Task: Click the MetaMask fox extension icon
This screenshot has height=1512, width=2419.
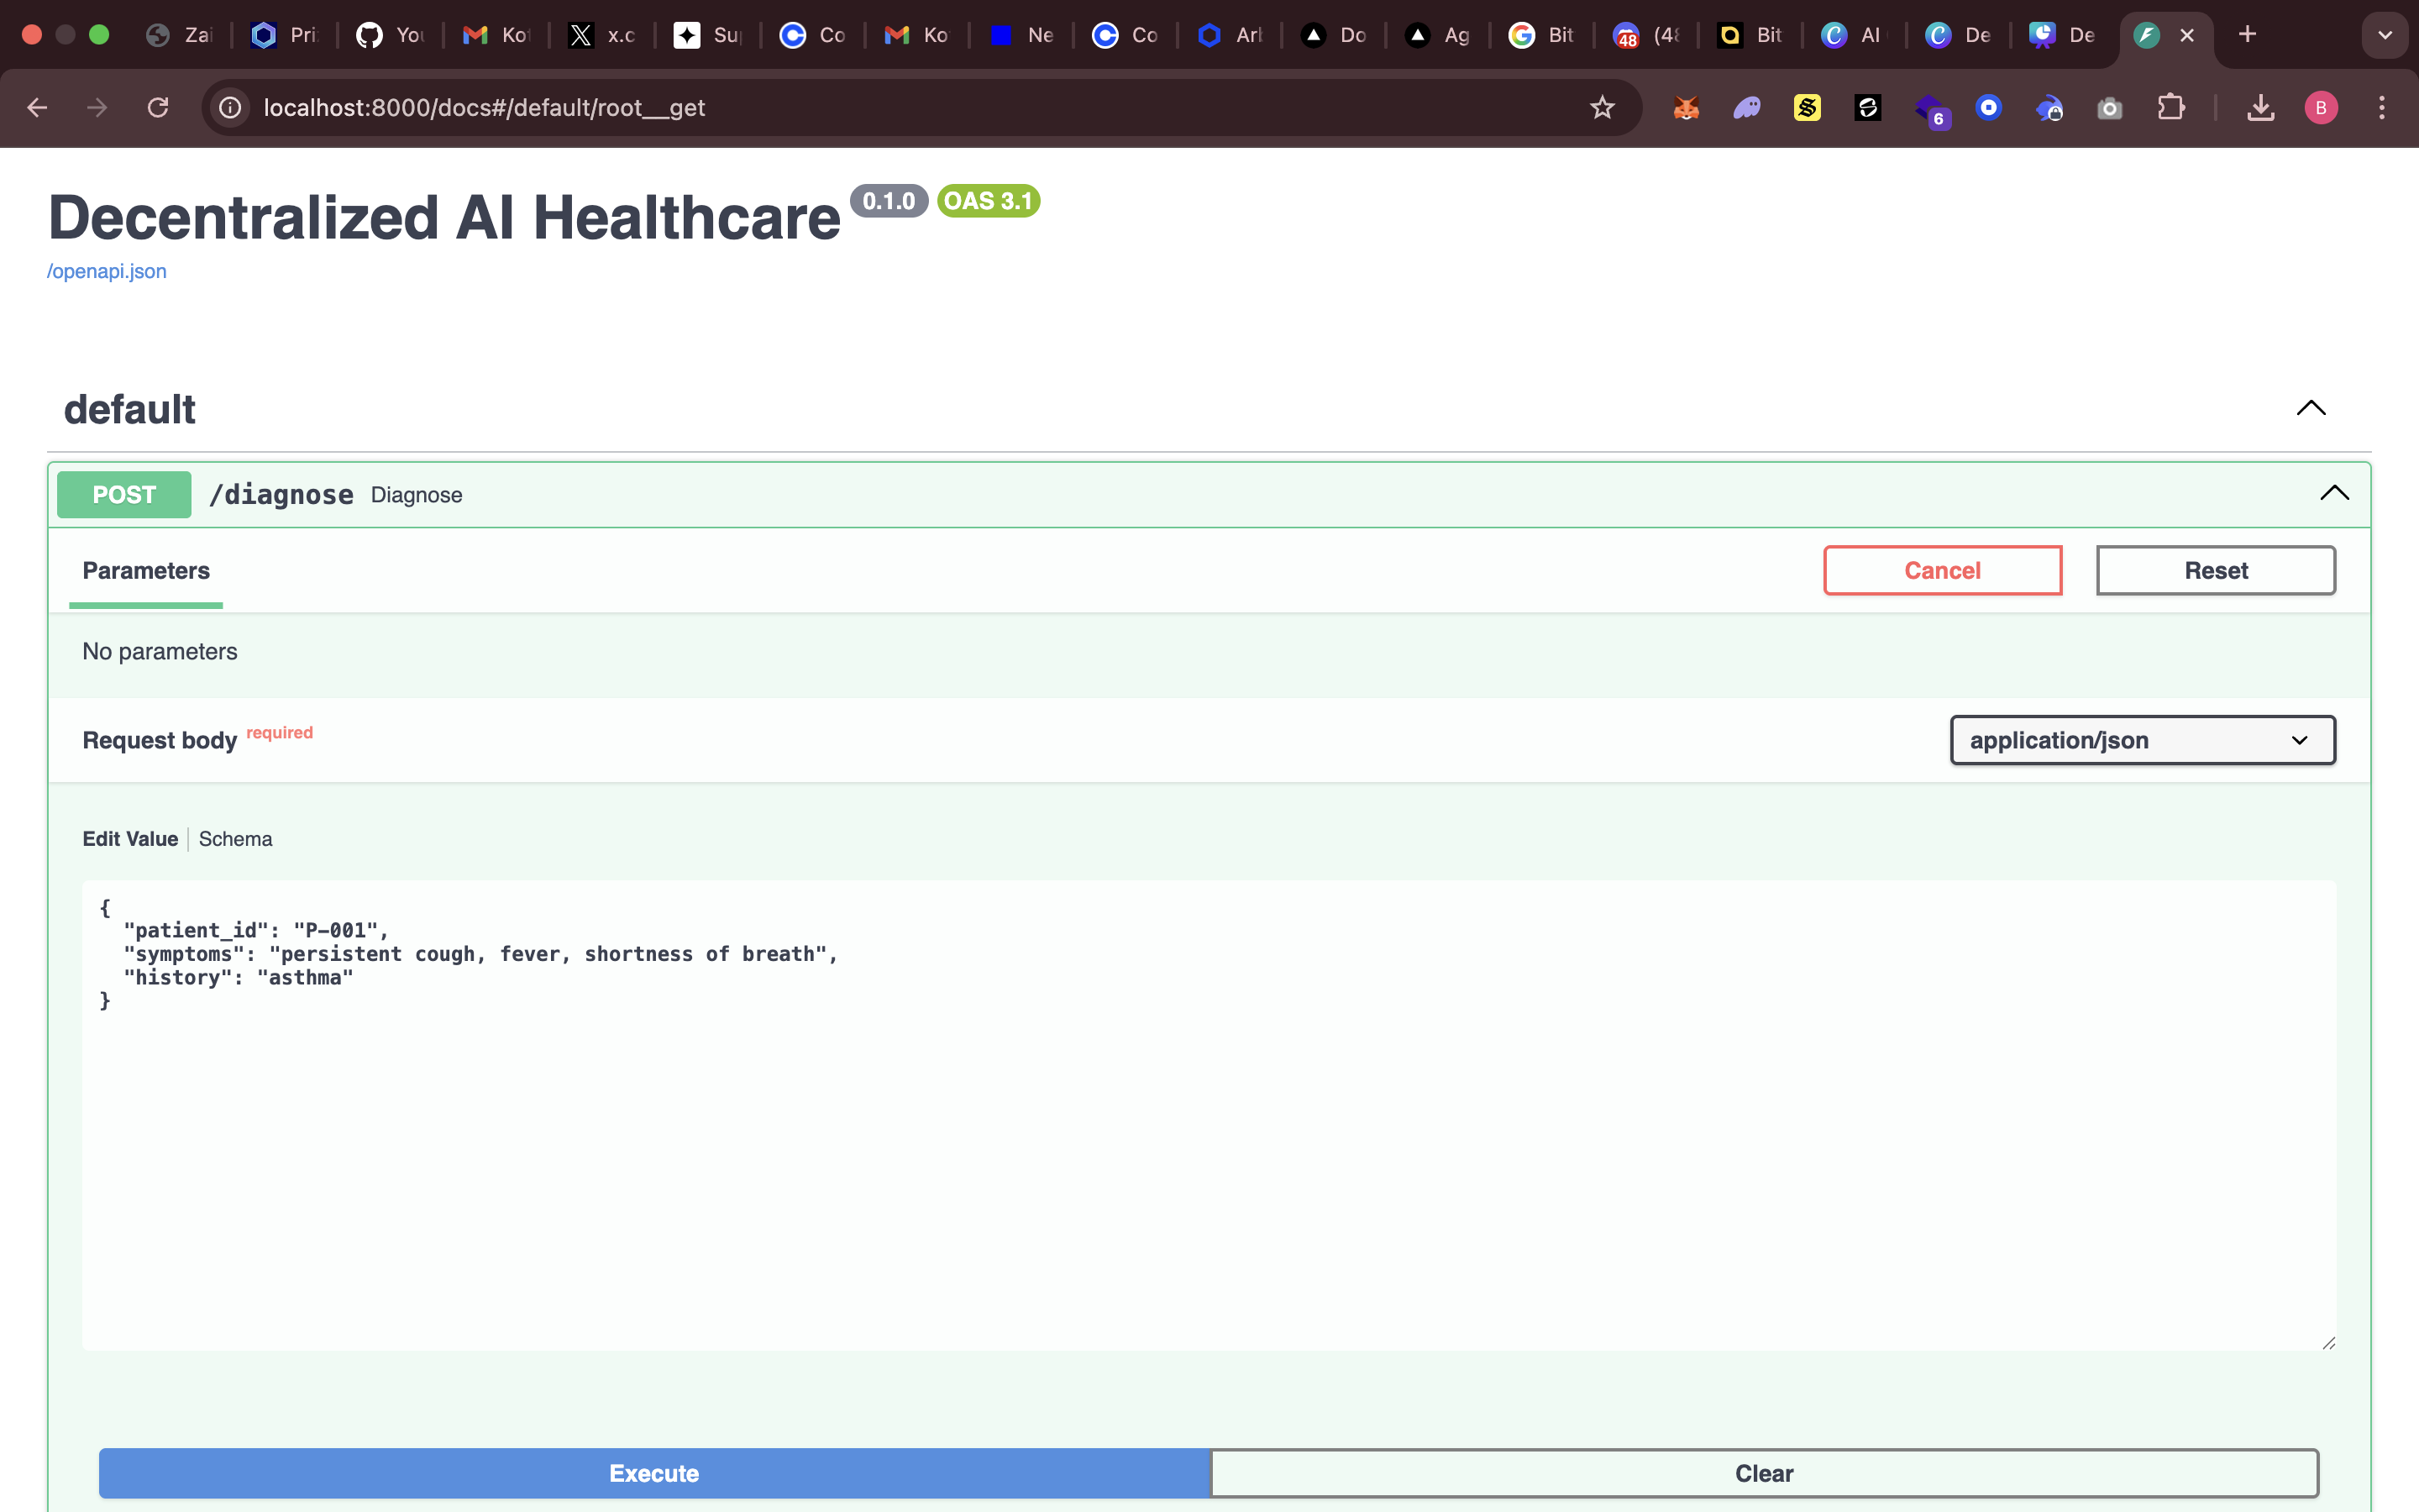Action: coord(1687,108)
